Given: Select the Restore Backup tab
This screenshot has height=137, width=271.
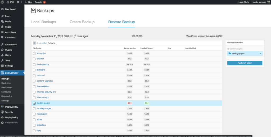Looking at the screenshot, I should [x=122, y=22].
